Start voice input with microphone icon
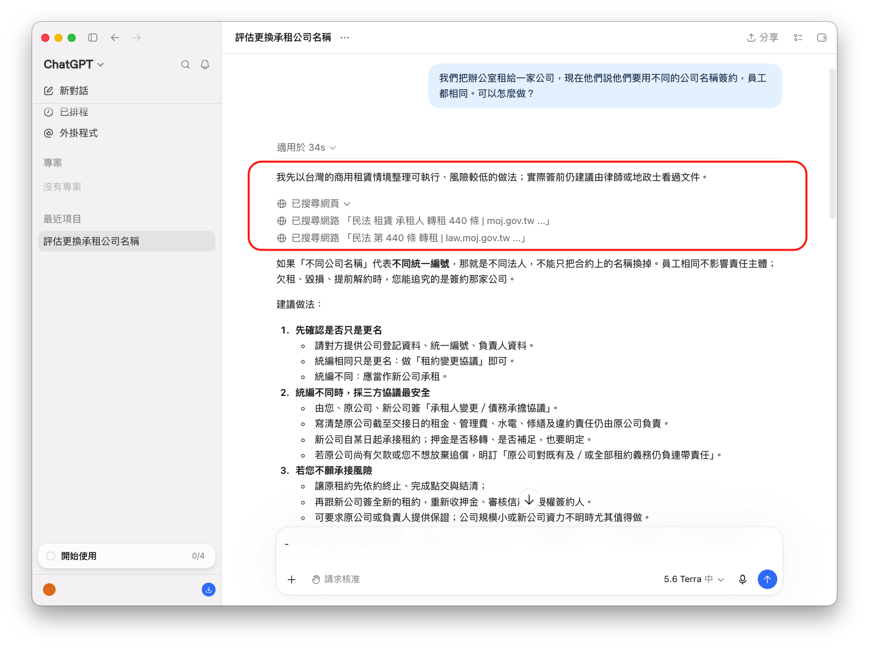 pyautogui.click(x=742, y=579)
